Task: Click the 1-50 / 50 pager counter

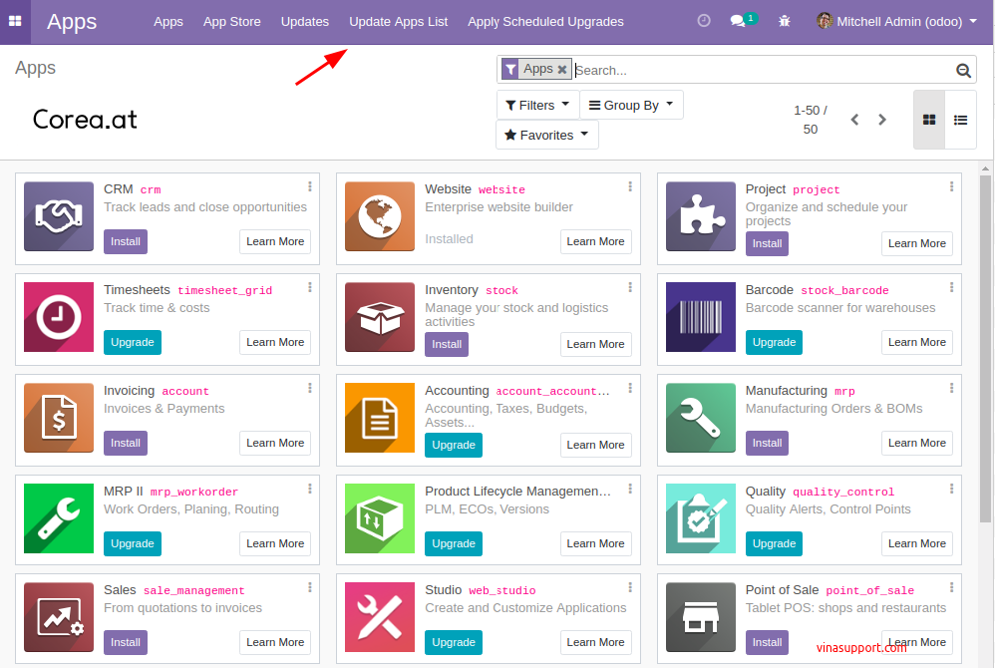Action: point(811,120)
